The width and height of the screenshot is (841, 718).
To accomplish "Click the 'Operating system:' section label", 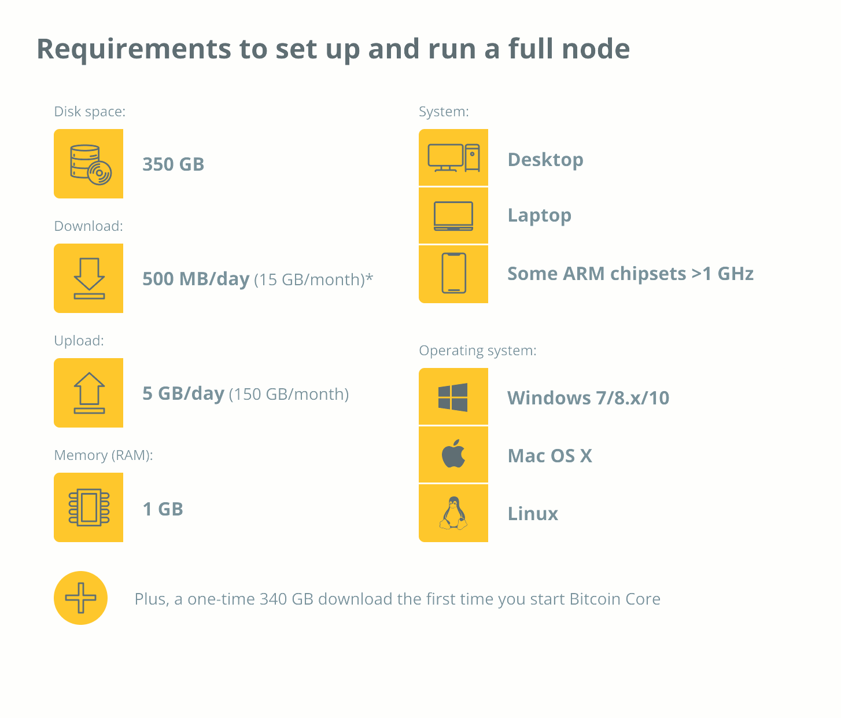I will coord(478,351).
